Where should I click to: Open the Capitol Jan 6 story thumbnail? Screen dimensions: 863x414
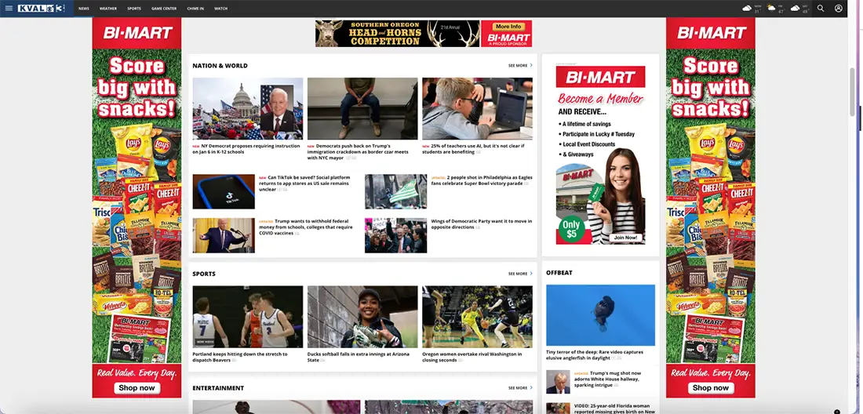pyautogui.click(x=248, y=108)
